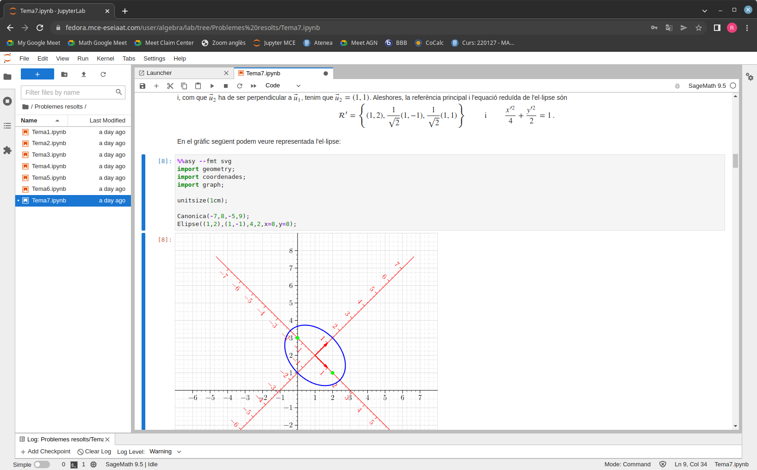Open the Table of Contents sidebar

tap(7, 126)
